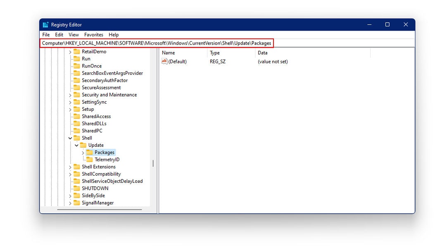Select the RunOnce key label
The width and height of the screenshot is (447, 248).
pos(92,66)
